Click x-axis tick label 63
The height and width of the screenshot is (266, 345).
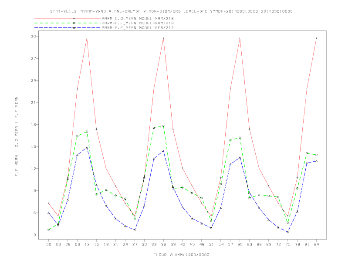[250, 244]
